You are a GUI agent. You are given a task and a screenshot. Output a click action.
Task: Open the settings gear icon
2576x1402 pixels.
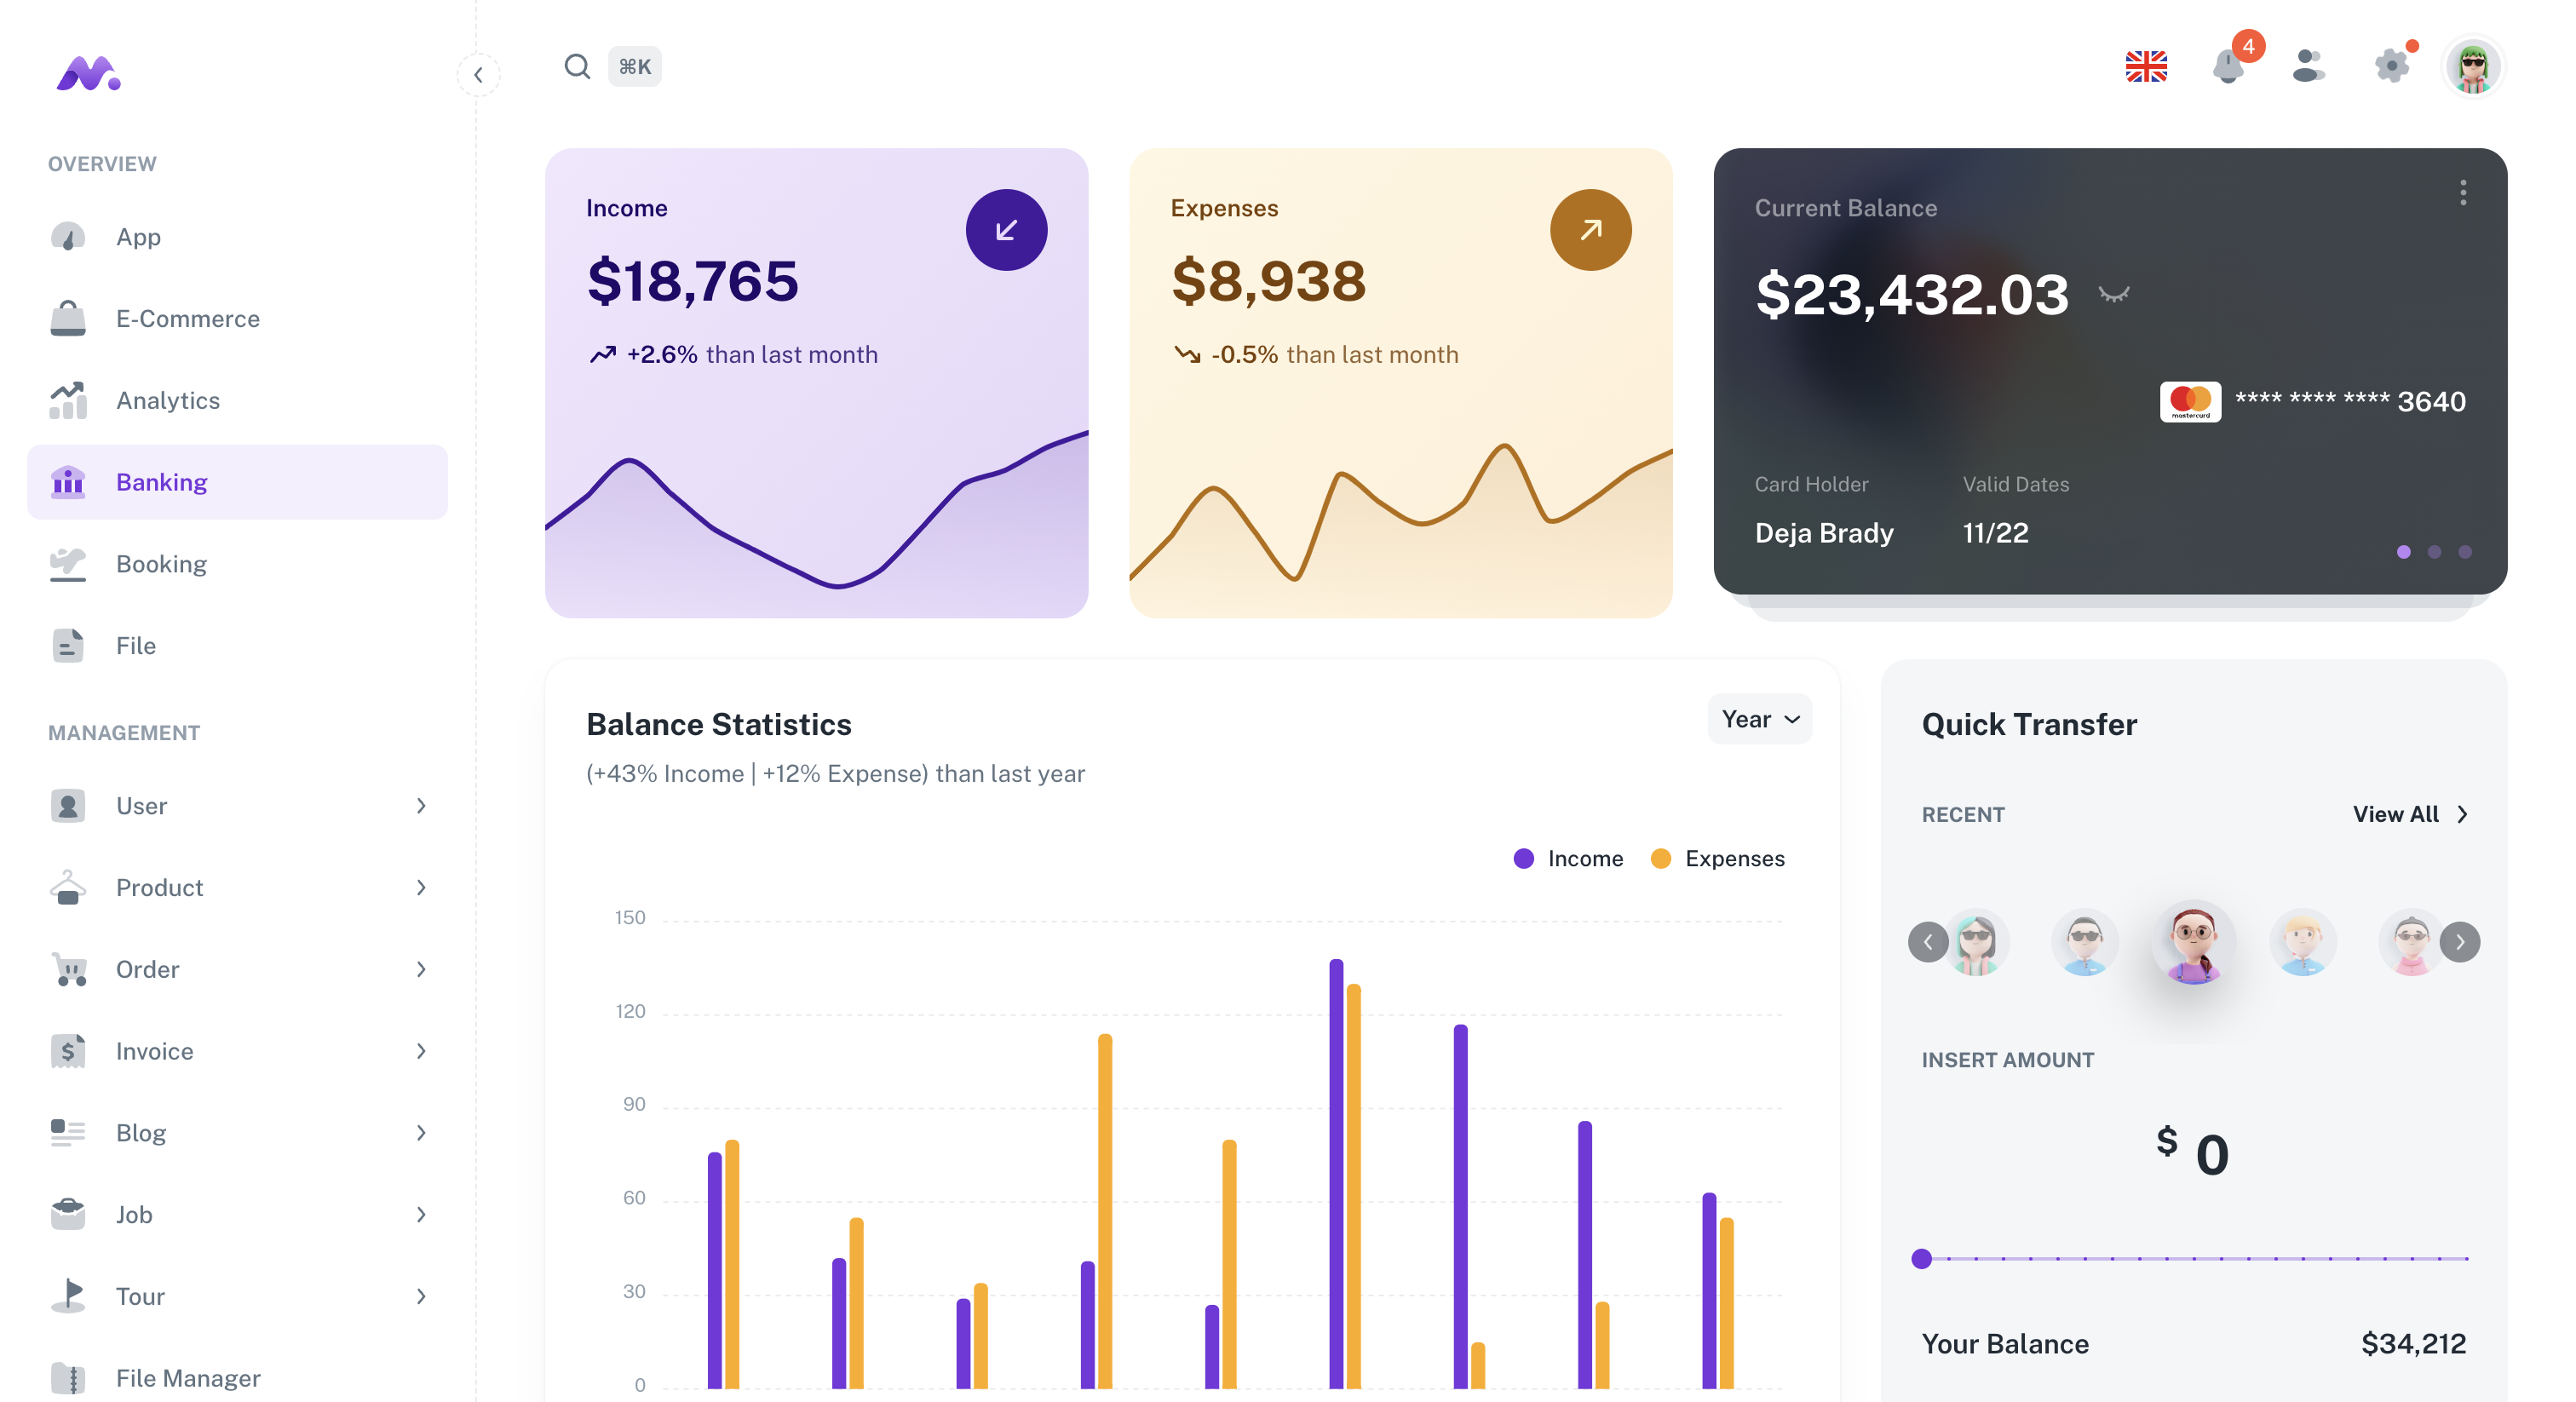click(2392, 67)
